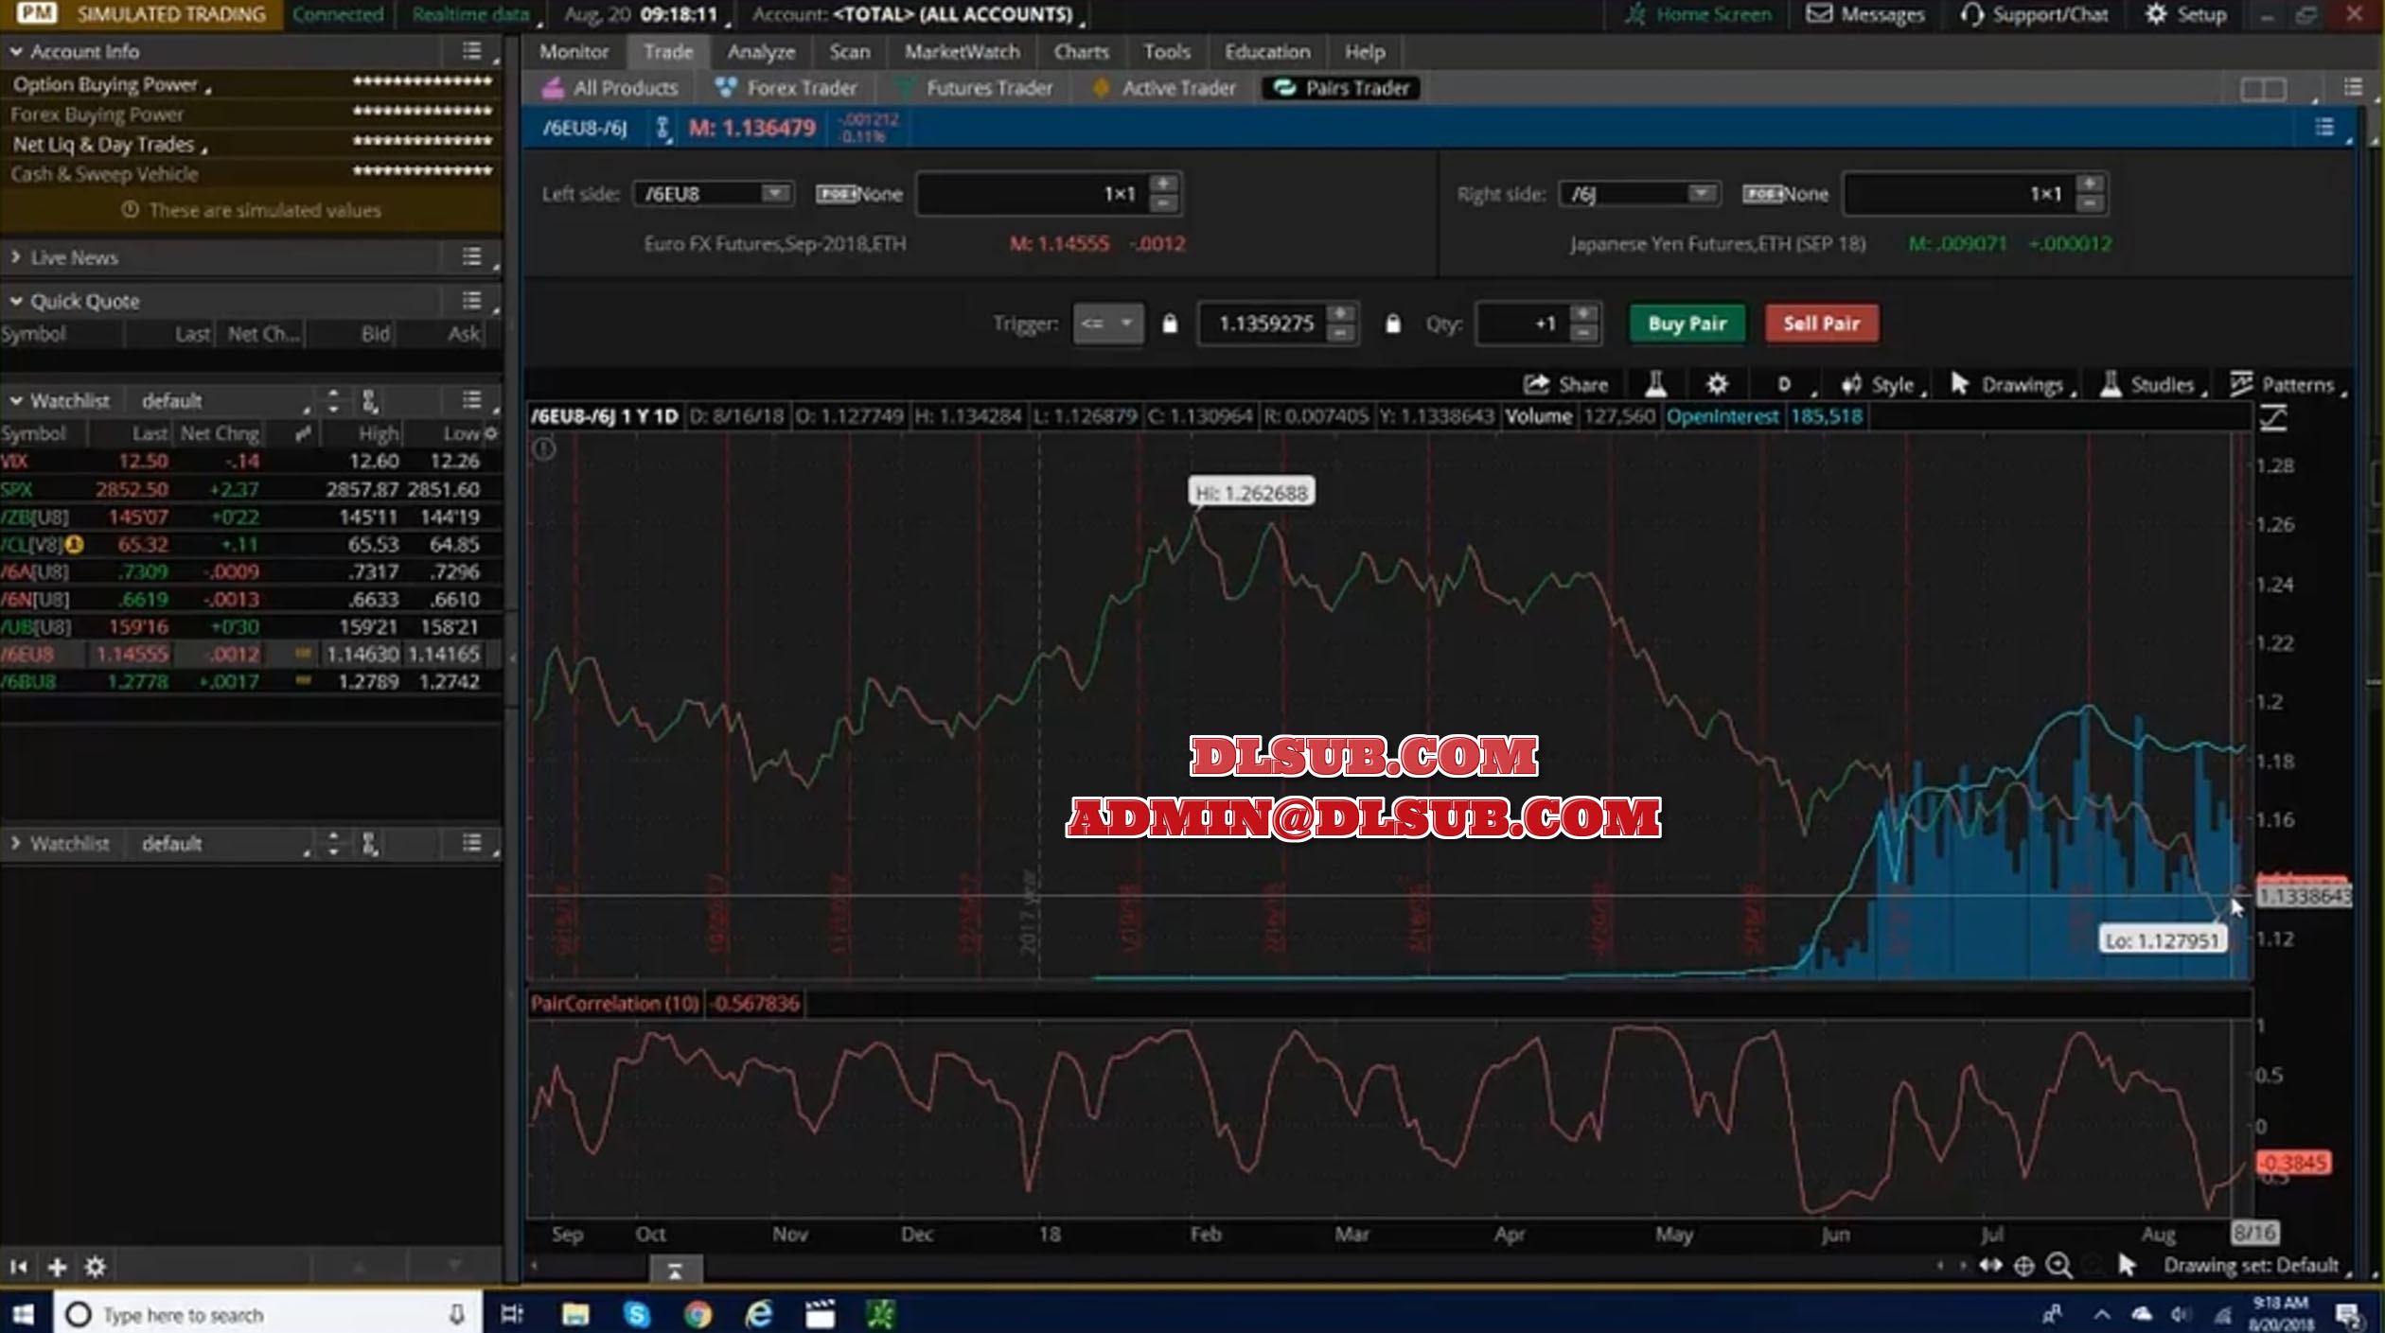
Task: Switch to the Analyze tab
Action: (761, 52)
